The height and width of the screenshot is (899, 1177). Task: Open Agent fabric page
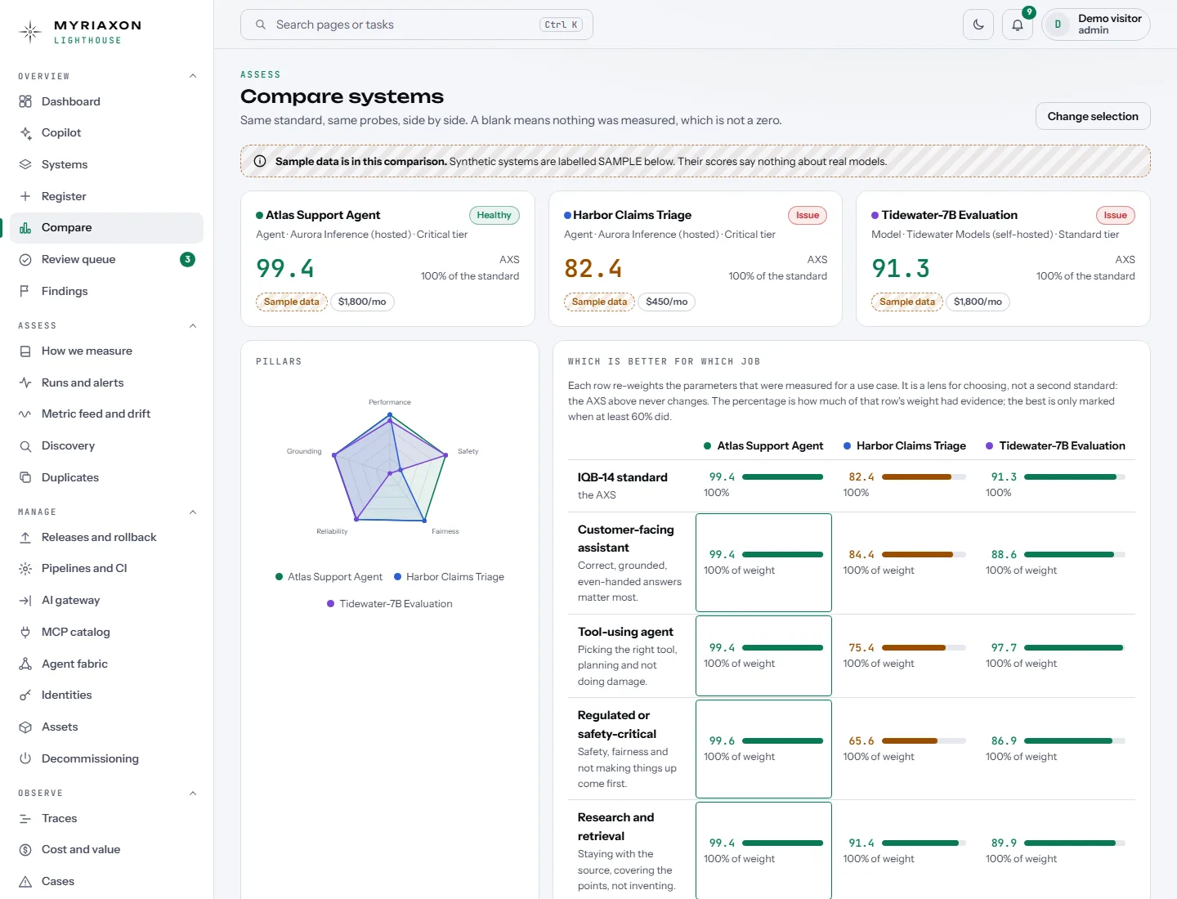coord(106,664)
